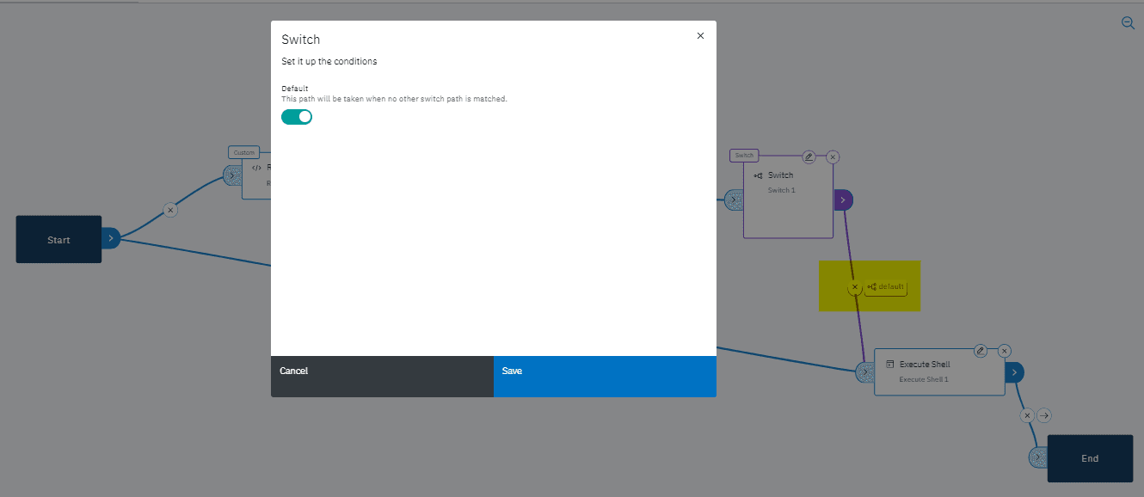Click the terminal icon in Execute Shell
Image resolution: width=1144 pixels, height=497 pixels.
click(890, 365)
